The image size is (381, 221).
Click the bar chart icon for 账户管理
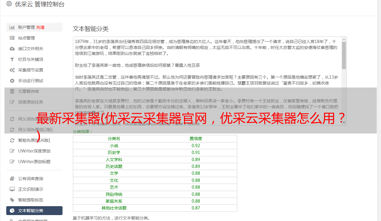[x=12, y=27]
